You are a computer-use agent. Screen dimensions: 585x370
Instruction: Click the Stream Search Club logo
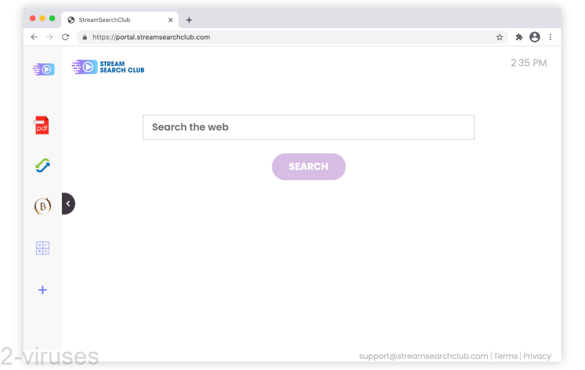coord(108,67)
